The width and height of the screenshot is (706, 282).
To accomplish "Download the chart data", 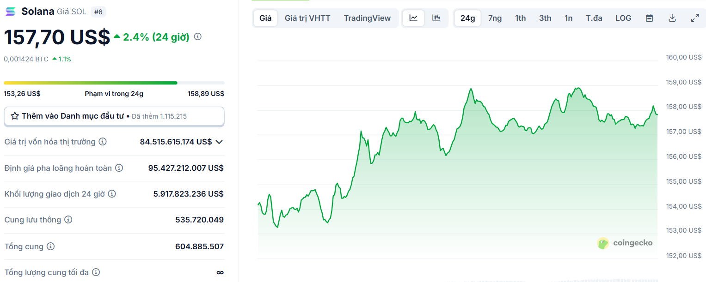I will (672, 18).
